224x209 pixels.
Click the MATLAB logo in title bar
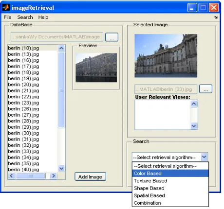[6, 7]
